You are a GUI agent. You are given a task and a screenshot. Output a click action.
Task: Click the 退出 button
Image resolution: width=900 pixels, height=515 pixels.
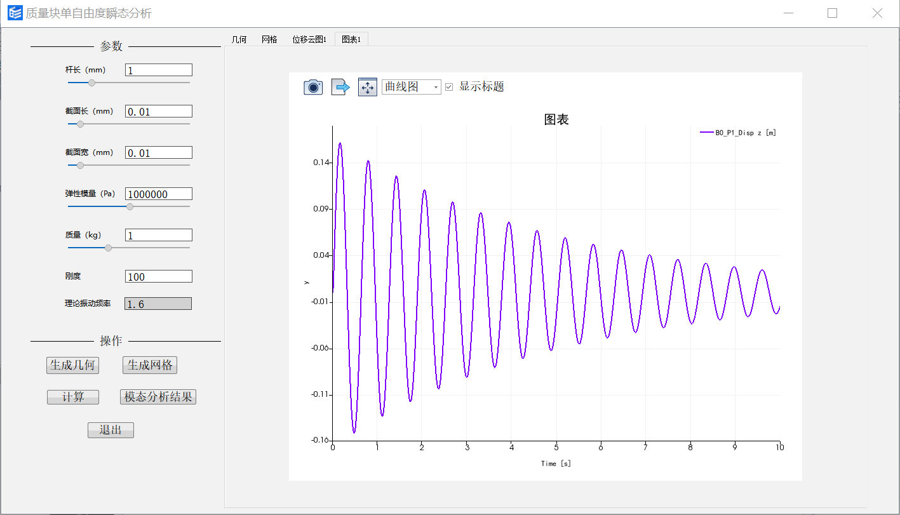click(111, 430)
